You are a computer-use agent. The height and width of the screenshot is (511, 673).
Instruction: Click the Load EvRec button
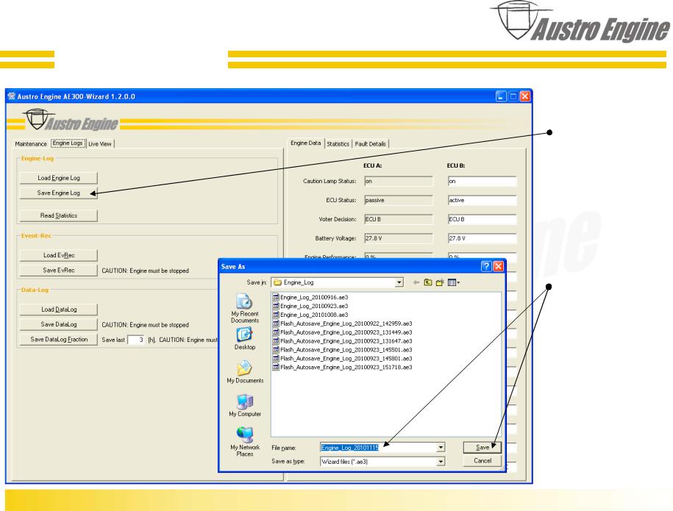(x=58, y=255)
